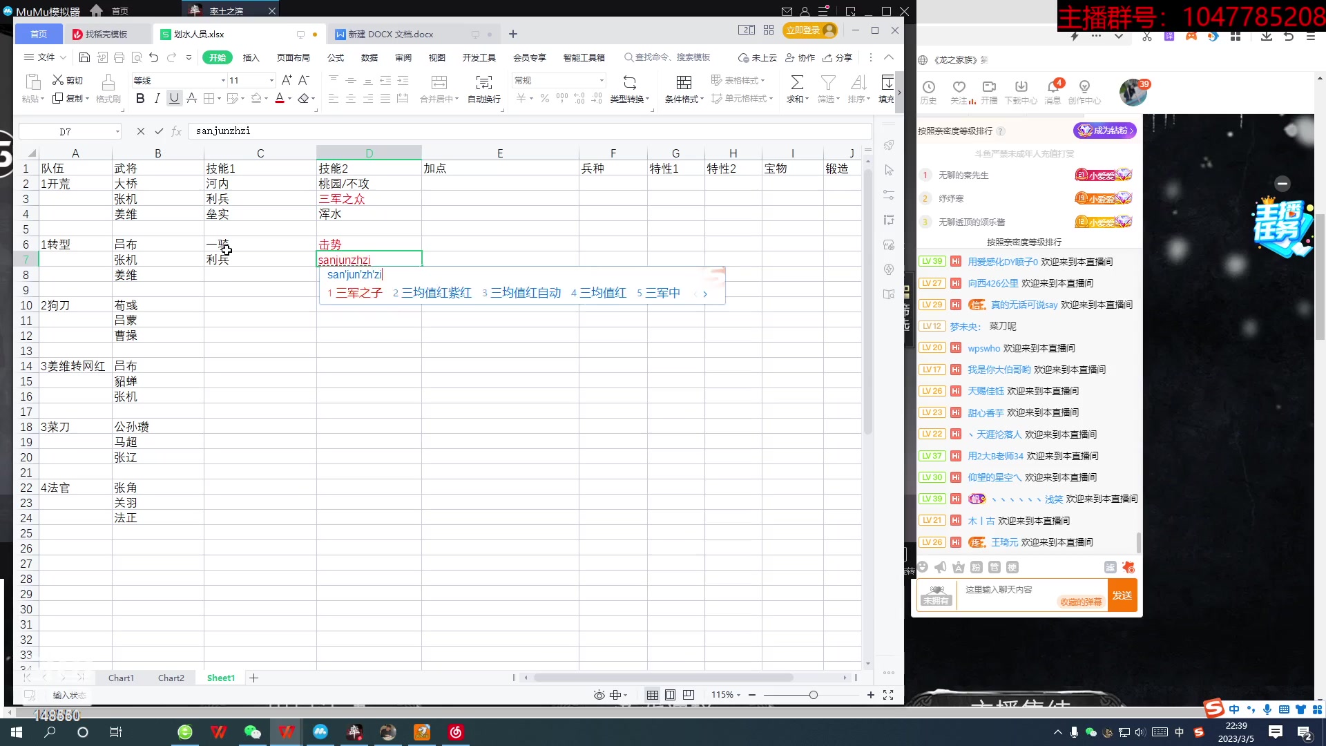The image size is (1326, 746).
Task: Switch to the 新建 DOCX 文档.docx tab
Action: click(391, 34)
